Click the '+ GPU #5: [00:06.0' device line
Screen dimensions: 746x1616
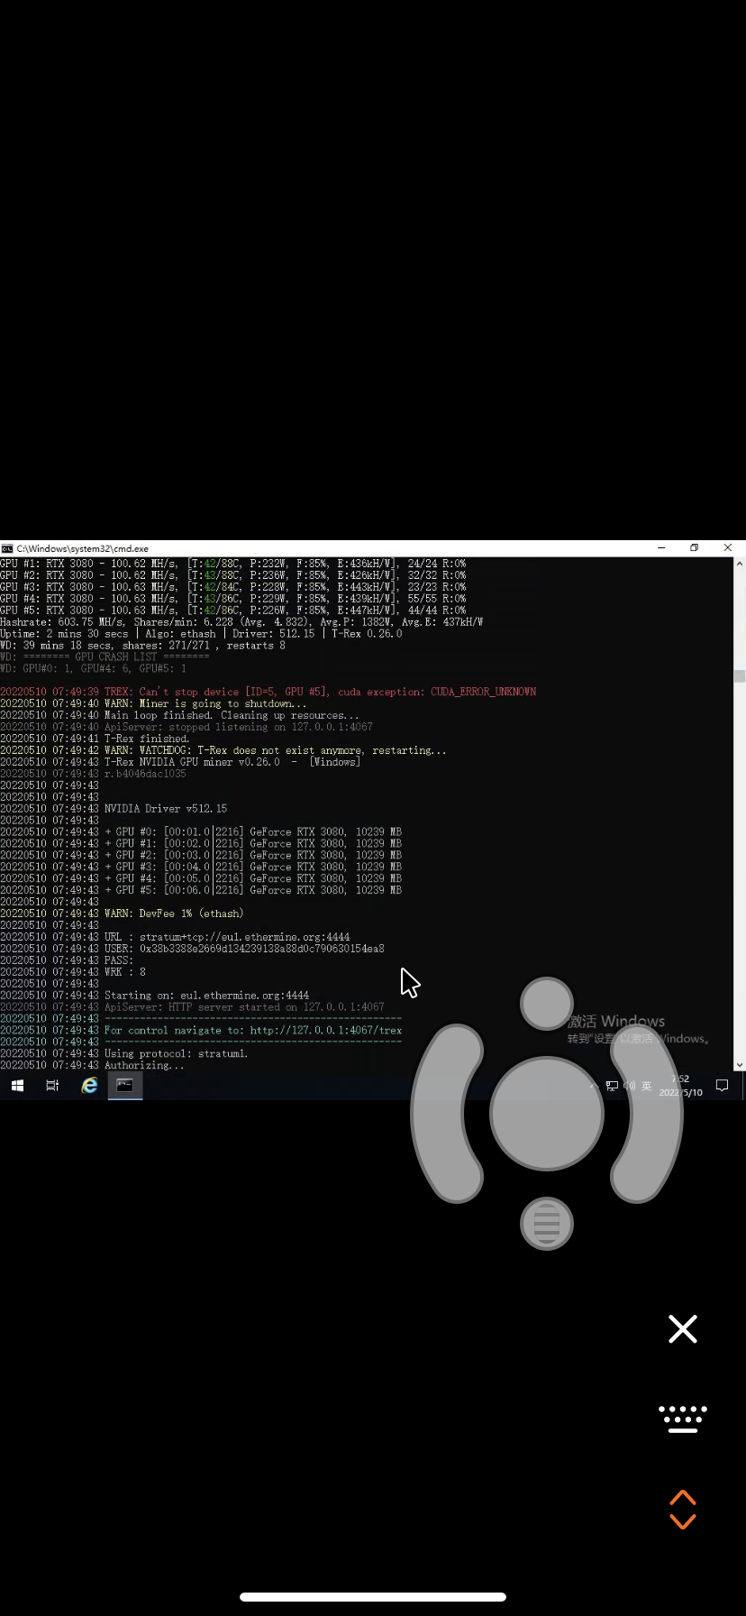click(x=201, y=890)
